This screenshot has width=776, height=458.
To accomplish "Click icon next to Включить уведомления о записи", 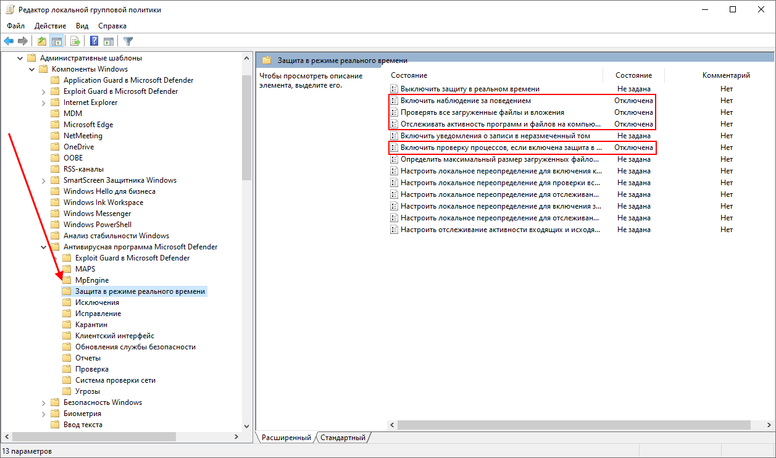I will 394,136.
